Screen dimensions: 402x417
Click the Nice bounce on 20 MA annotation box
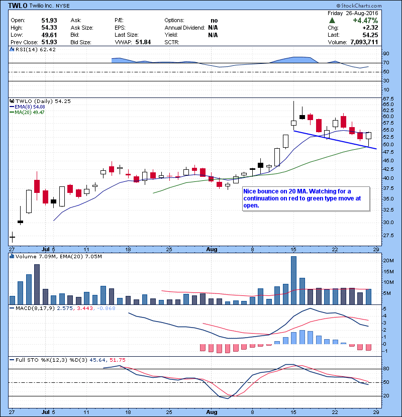(306, 199)
